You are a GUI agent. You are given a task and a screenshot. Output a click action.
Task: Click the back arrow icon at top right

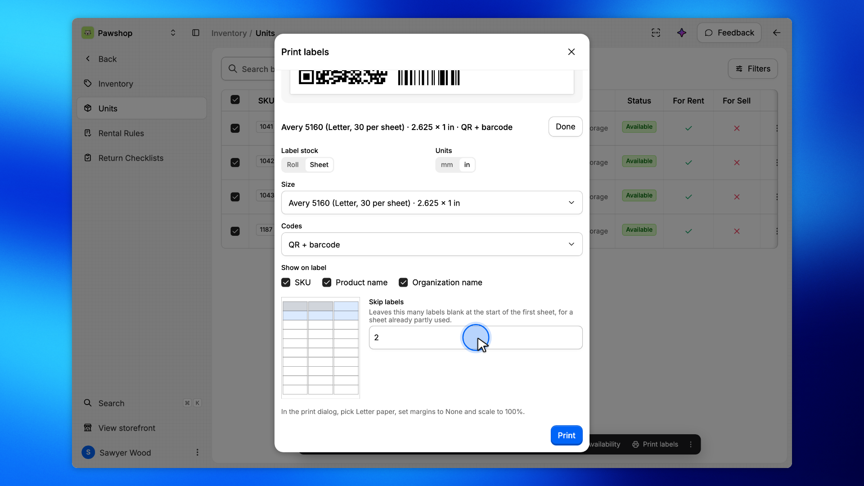coord(777,33)
